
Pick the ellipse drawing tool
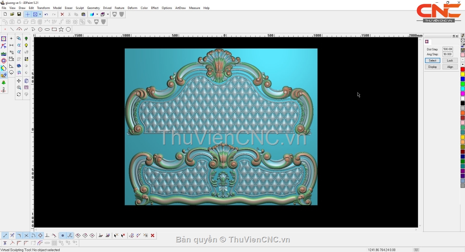pyautogui.click(x=47, y=29)
